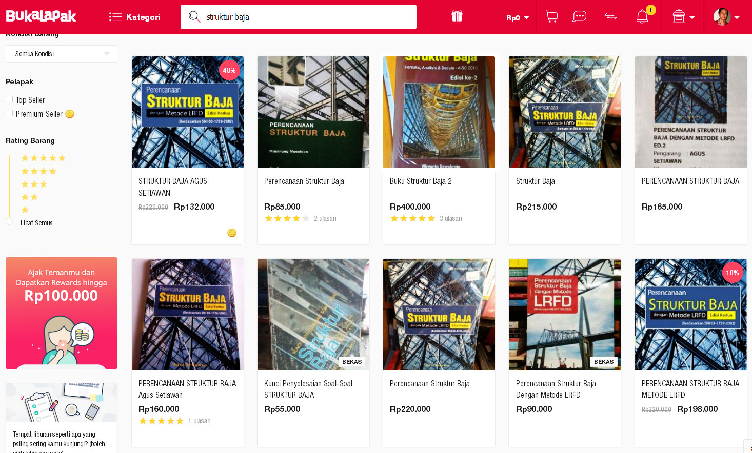752x453 pixels.
Task: Enable the Top Seller filter
Action: (x=9, y=99)
